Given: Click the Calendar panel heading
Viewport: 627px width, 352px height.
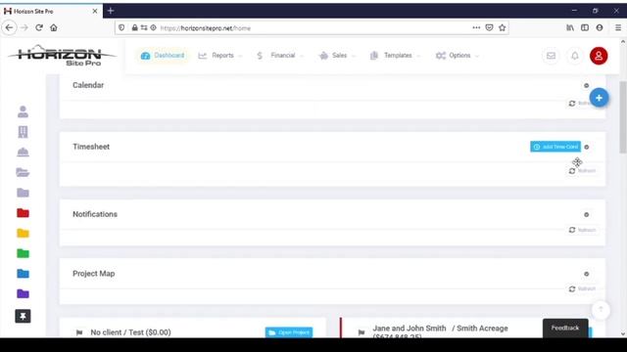Looking at the screenshot, I should point(88,85).
